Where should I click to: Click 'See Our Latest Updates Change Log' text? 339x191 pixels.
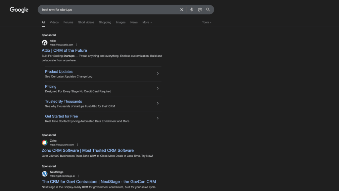pyautogui.click(x=69, y=77)
